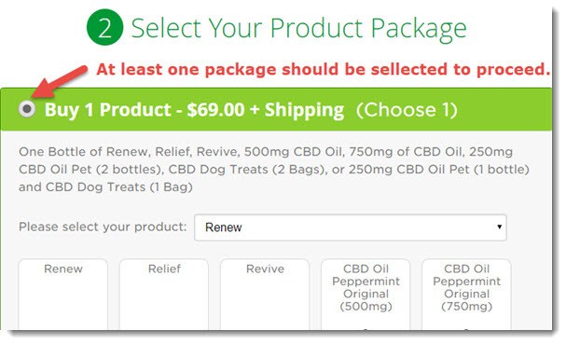Open the product dropdown arrow
This screenshot has width=566, height=344.
499,227
